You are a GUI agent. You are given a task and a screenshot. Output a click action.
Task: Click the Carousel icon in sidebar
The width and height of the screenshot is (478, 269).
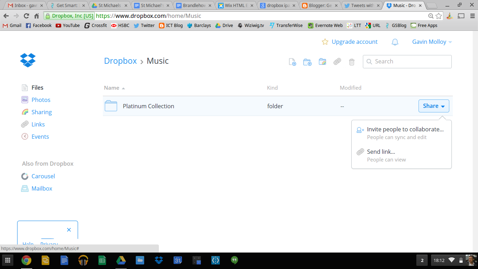[25, 176]
